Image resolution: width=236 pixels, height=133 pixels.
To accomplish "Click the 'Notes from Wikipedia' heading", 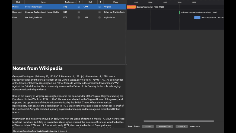I will (x=37, y=68).
